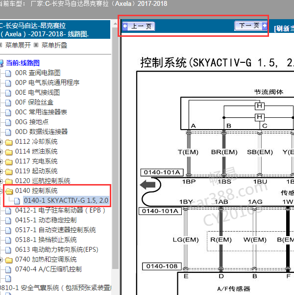Click folder icon of 0112 冷却系统
Image resolution: width=294 pixels, height=295 pixels.
(9, 142)
